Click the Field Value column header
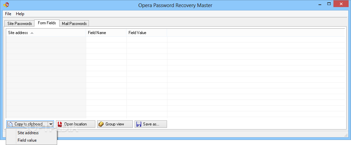Viewport: 351px width, 145px height. click(147, 33)
